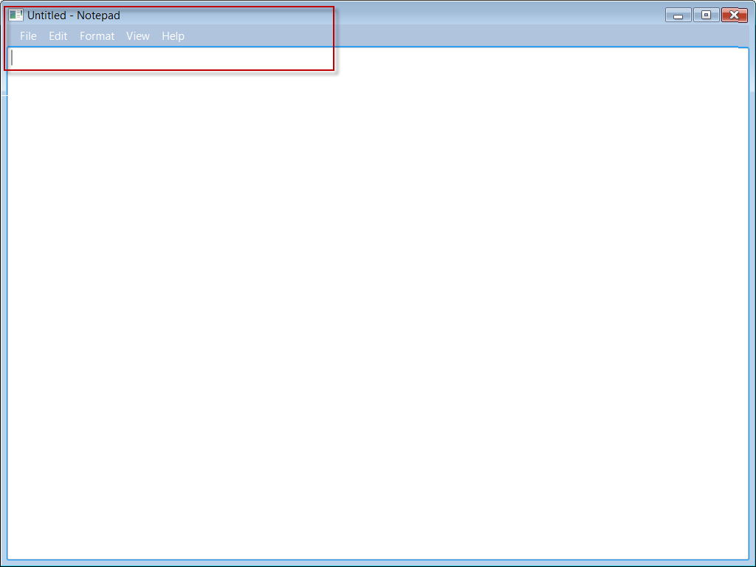Click the Notepad icon in the title bar
Viewport: 756px width, 567px height.
click(x=16, y=15)
